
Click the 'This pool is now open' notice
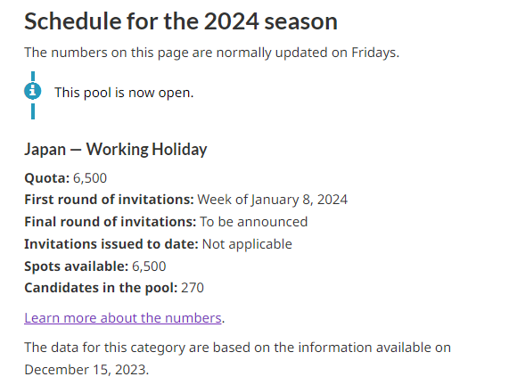[x=124, y=93]
